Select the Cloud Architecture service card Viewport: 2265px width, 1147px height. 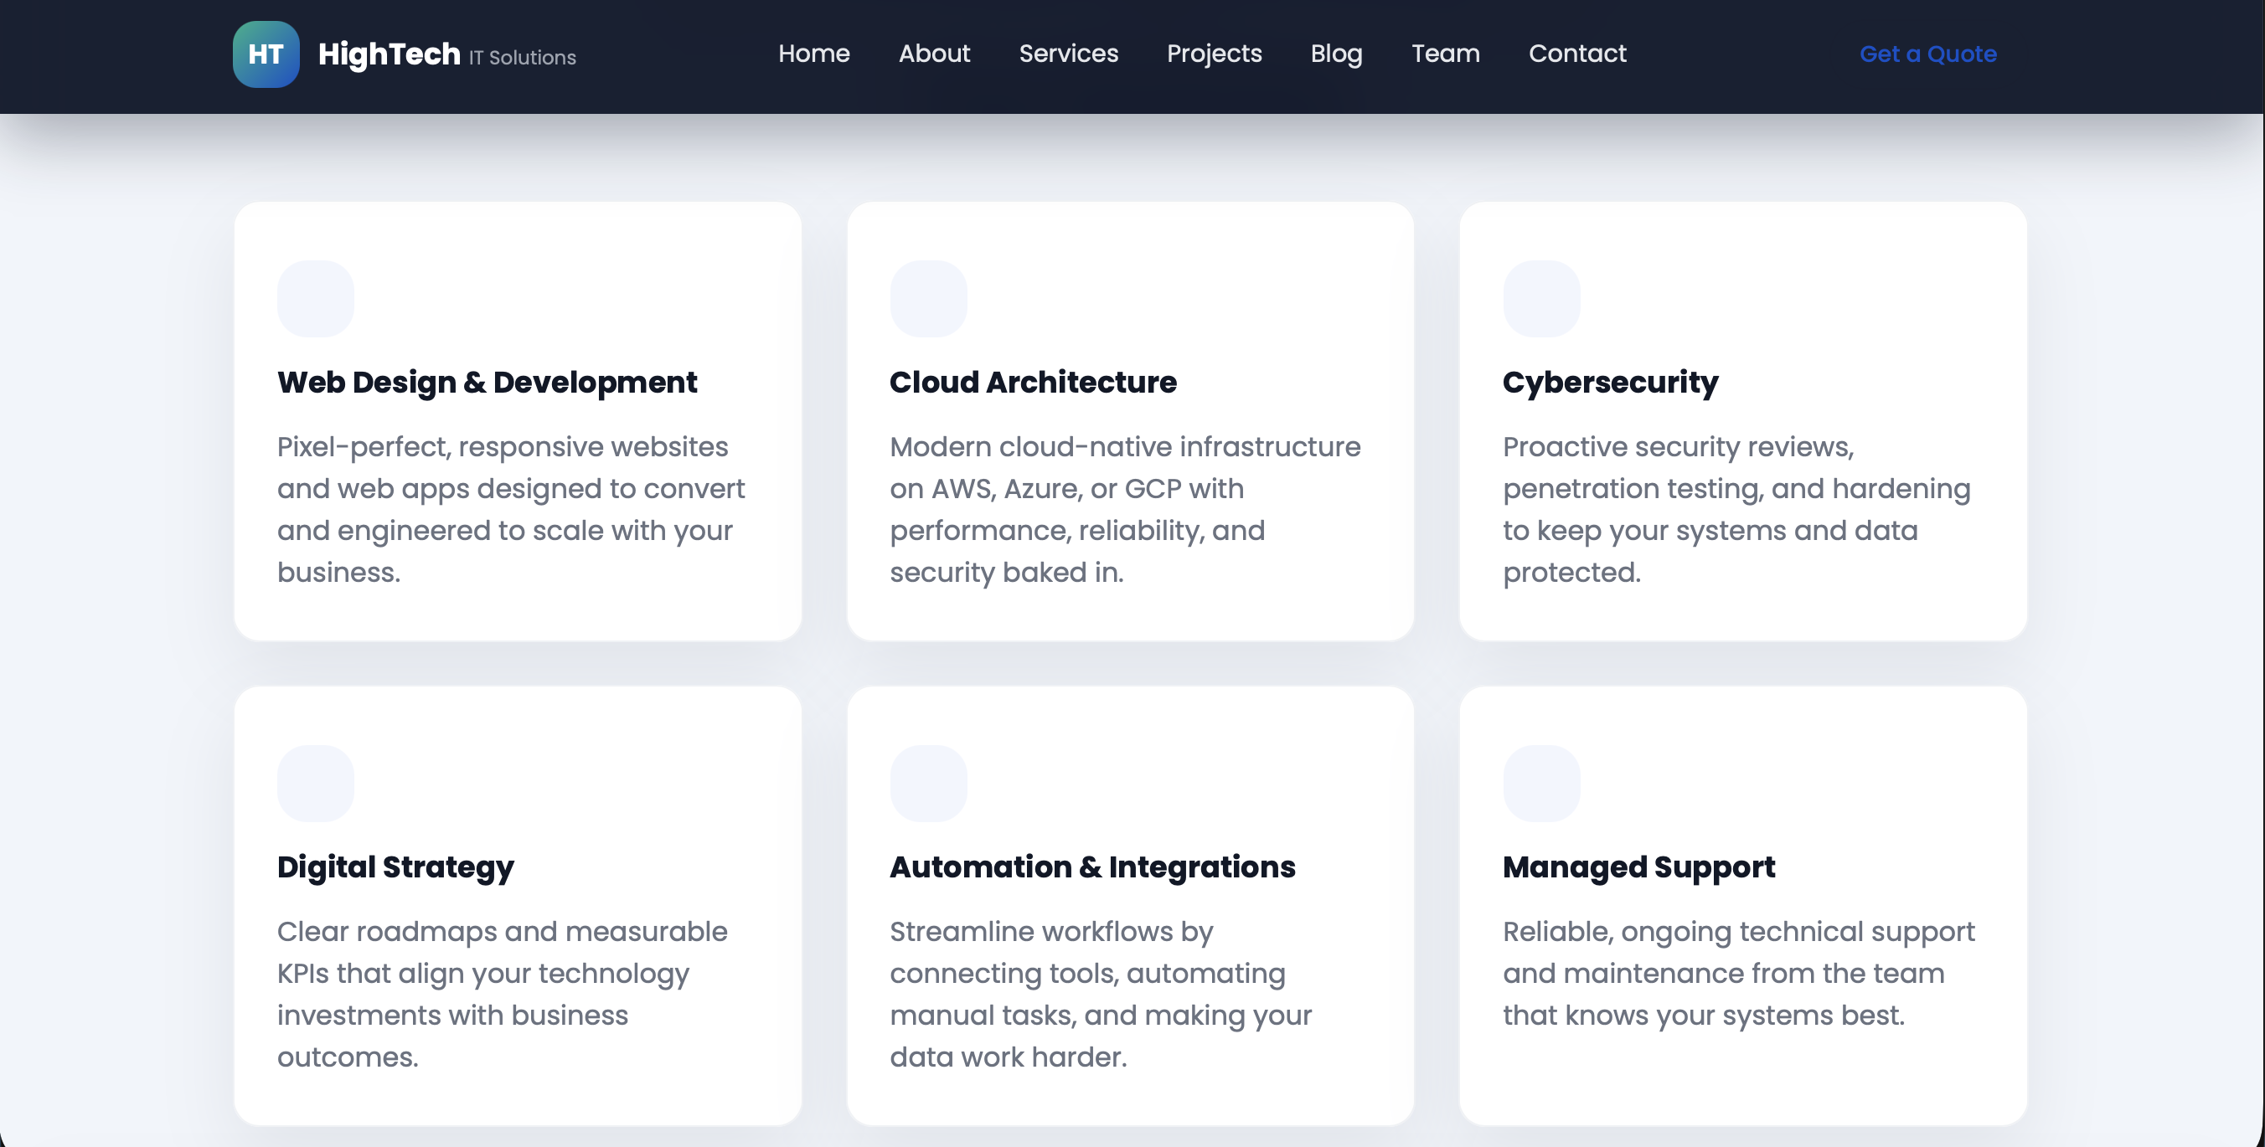1131,422
